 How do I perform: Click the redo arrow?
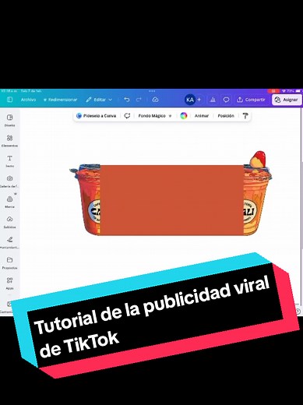139,100
